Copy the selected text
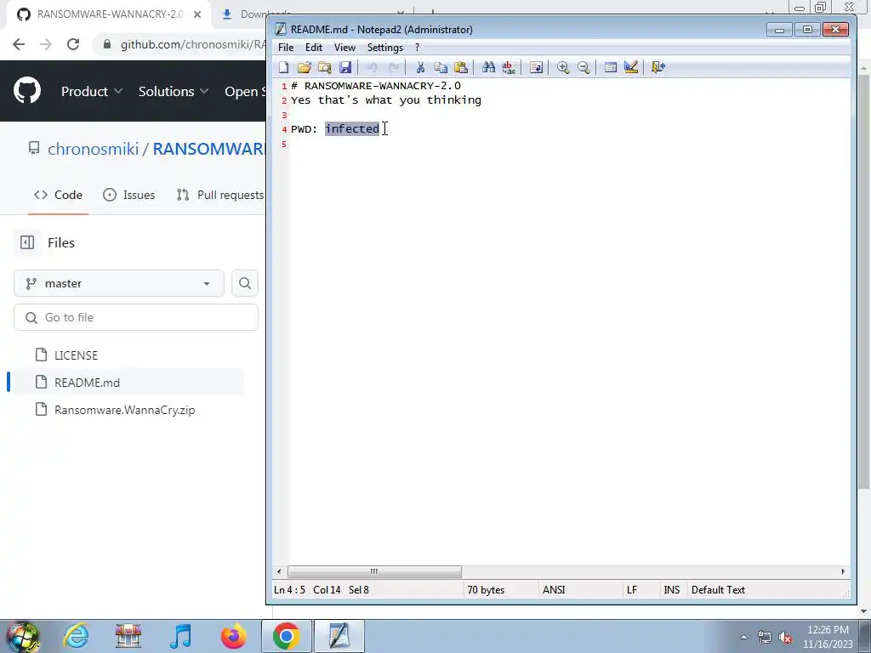The width and height of the screenshot is (871, 653). click(441, 68)
